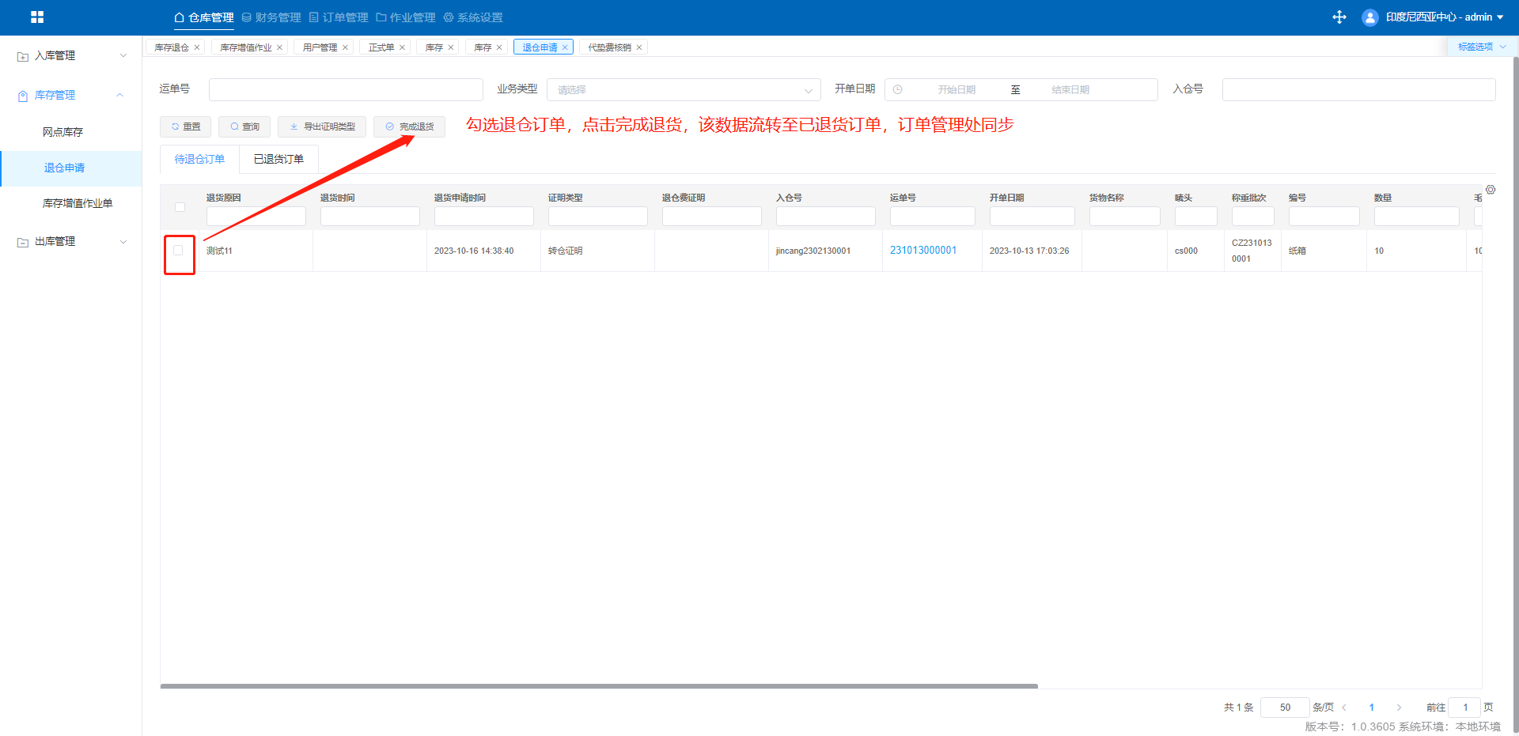Click the fullscreen move arrows icon
This screenshot has height=736, width=1519.
[x=1339, y=17]
